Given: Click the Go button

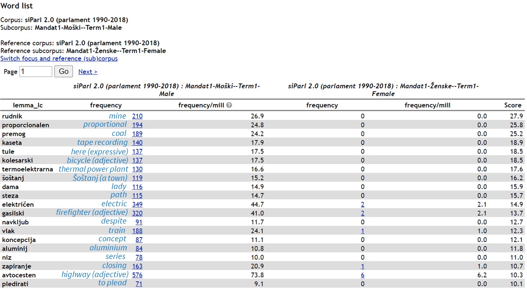Looking at the screenshot, I should (64, 71).
